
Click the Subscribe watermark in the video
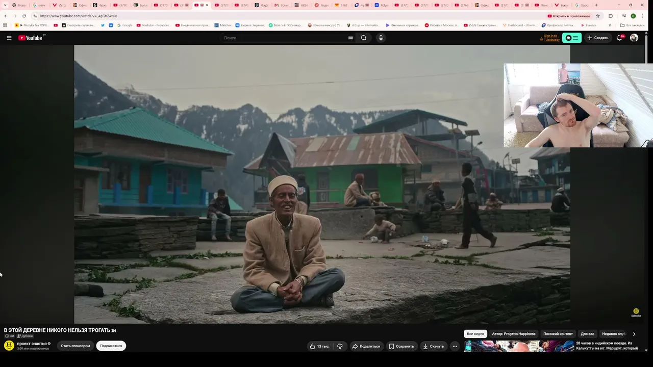636,312
